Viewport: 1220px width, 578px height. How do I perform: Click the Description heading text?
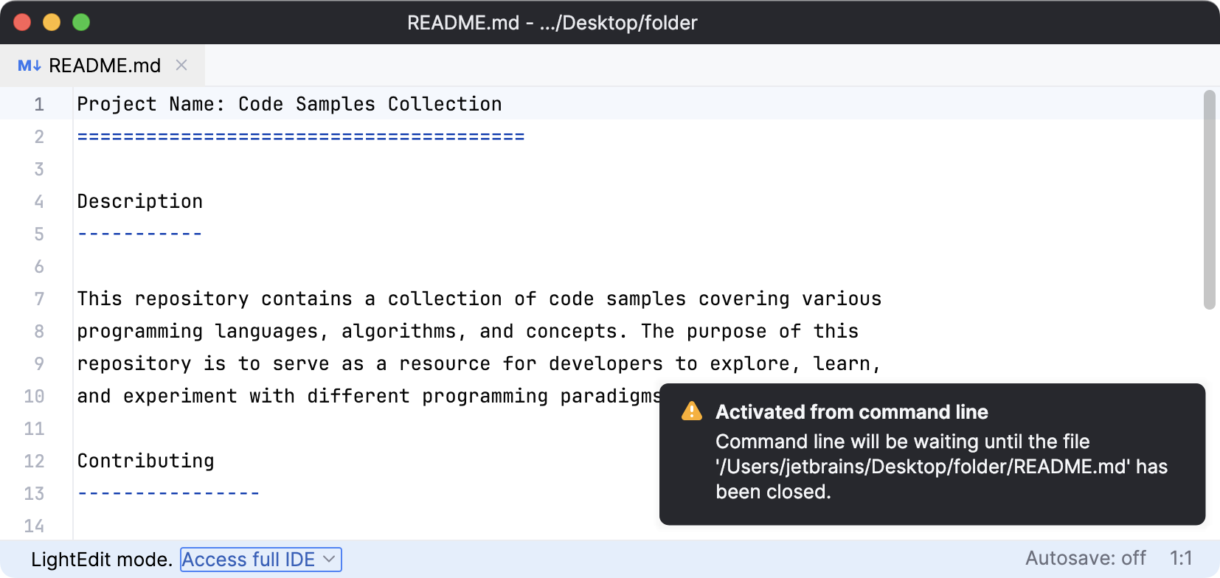pyautogui.click(x=140, y=201)
